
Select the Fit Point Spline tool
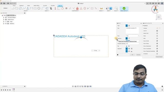24,8
